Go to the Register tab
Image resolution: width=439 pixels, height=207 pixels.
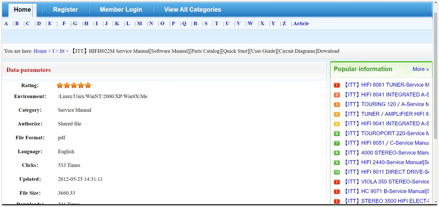66,10
